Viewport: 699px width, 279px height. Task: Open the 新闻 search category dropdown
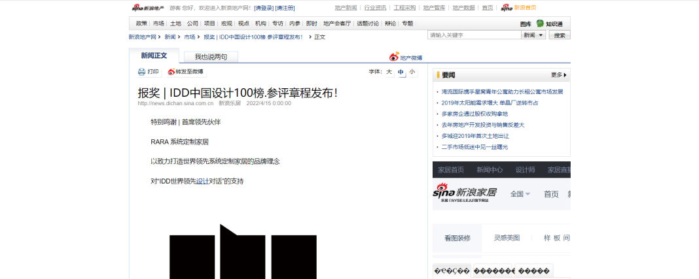coord(533,35)
